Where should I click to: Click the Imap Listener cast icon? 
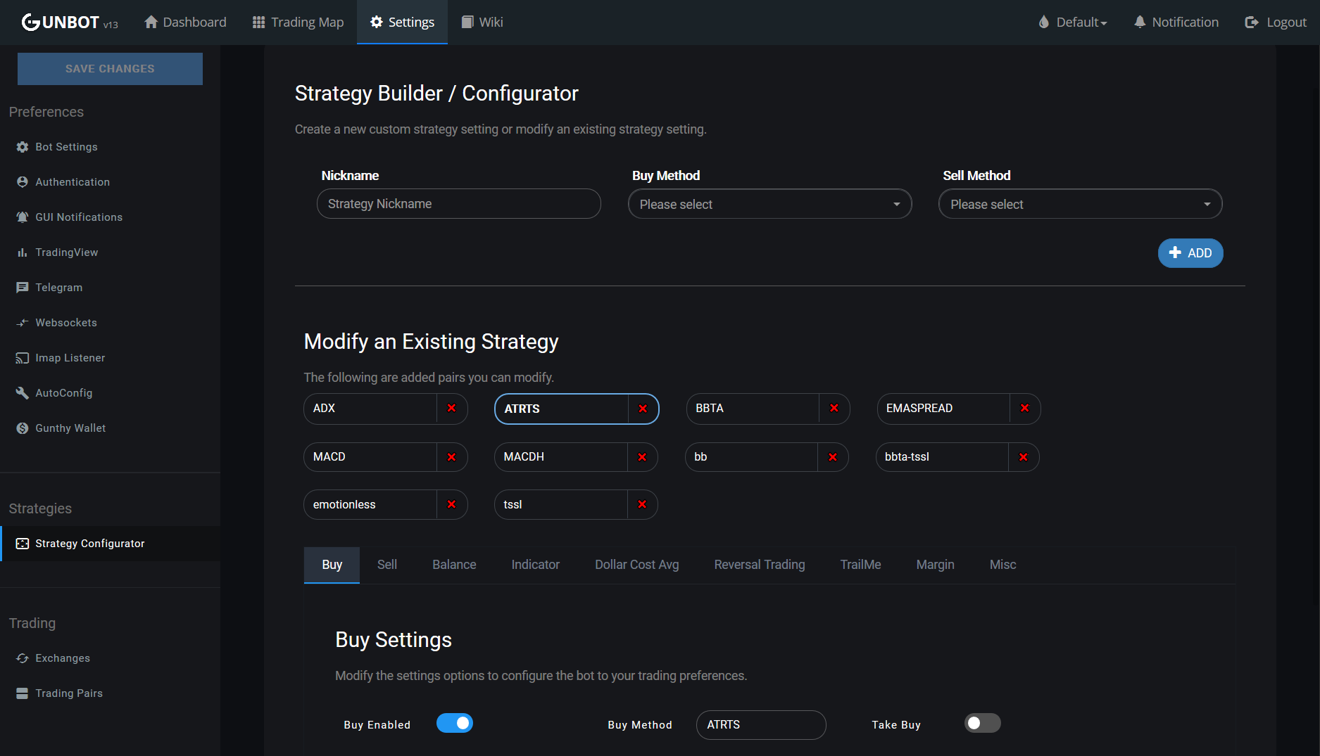pos(23,358)
